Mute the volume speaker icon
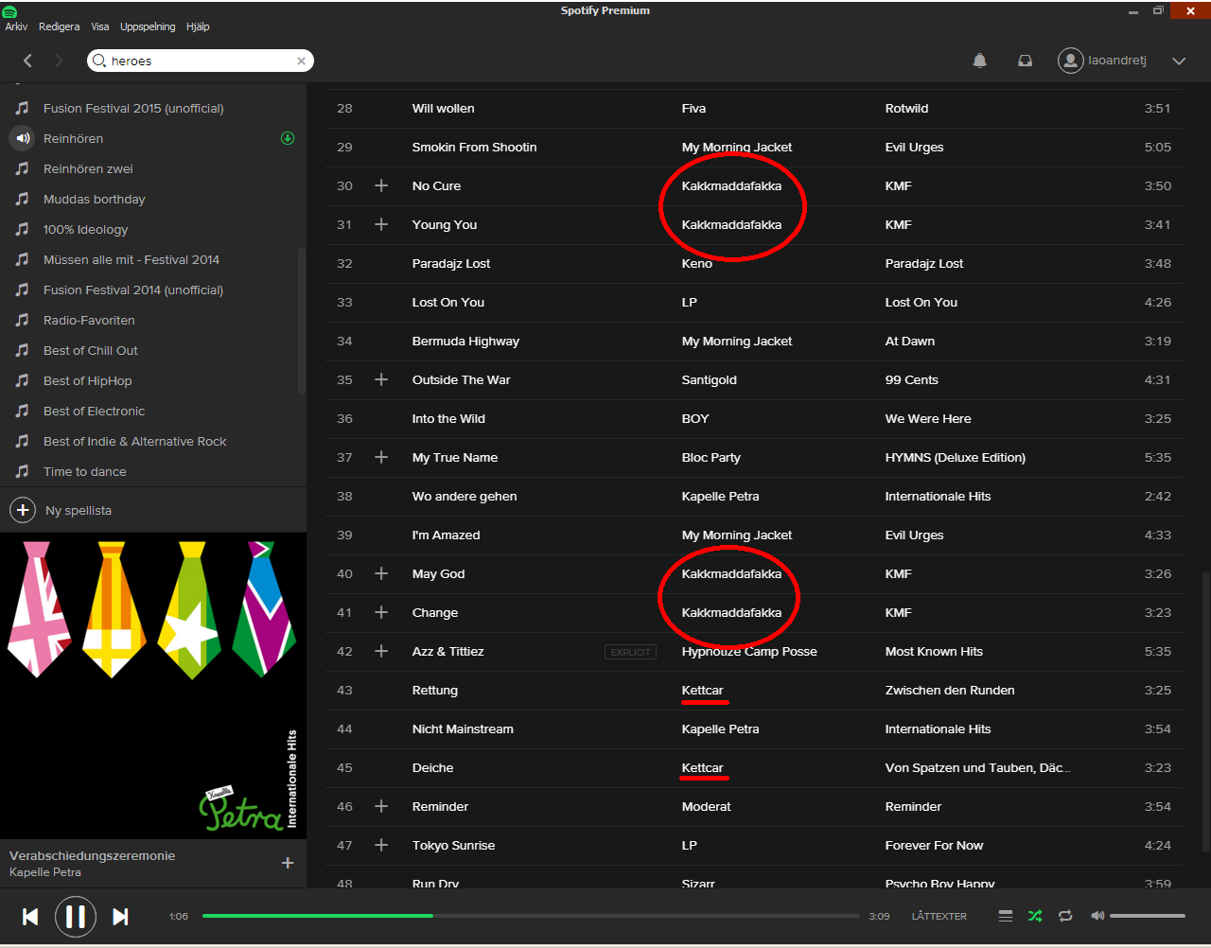Screen dimensions: 1211x948 click(x=1097, y=916)
